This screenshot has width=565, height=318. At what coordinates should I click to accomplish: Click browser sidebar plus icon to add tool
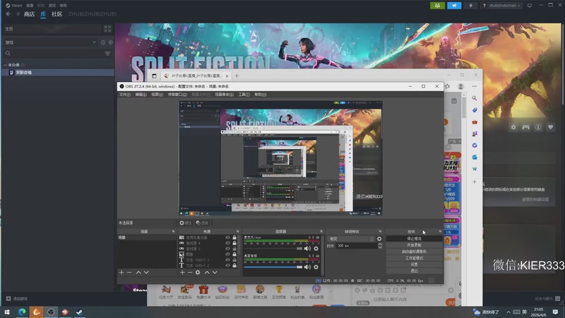click(x=475, y=182)
